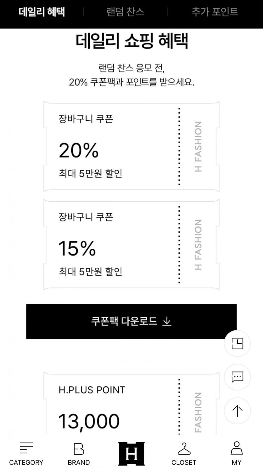Switch to 랜덤 찬스 tab

pos(125,12)
